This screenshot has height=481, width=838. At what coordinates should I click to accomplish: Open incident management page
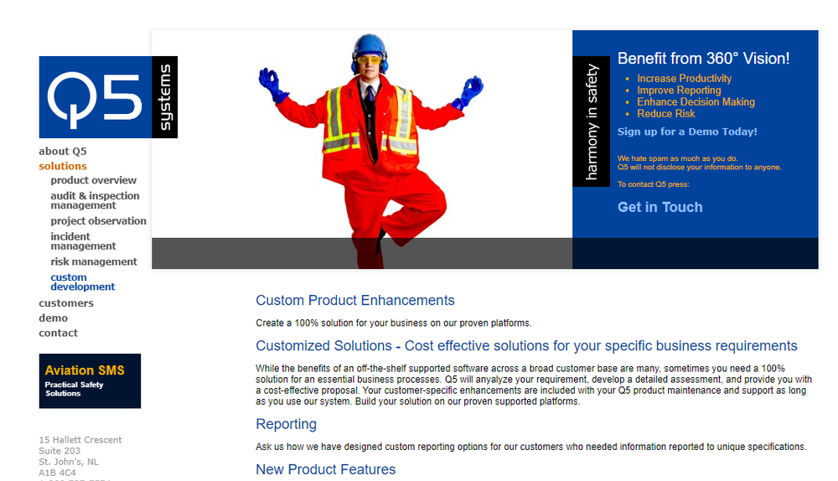pos(83,241)
